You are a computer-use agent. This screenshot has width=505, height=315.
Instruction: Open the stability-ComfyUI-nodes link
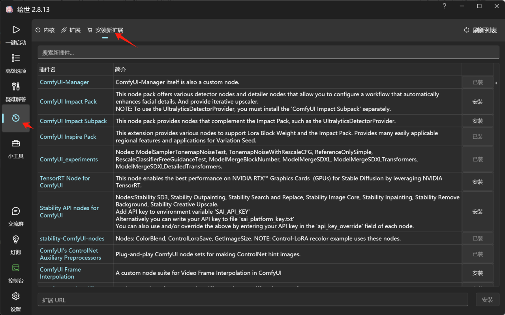point(72,238)
